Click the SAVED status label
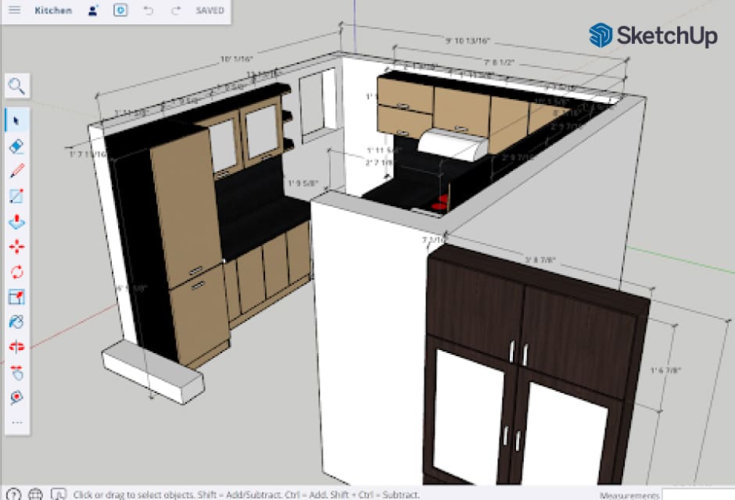The width and height of the screenshot is (735, 500). click(x=210, y=11)
